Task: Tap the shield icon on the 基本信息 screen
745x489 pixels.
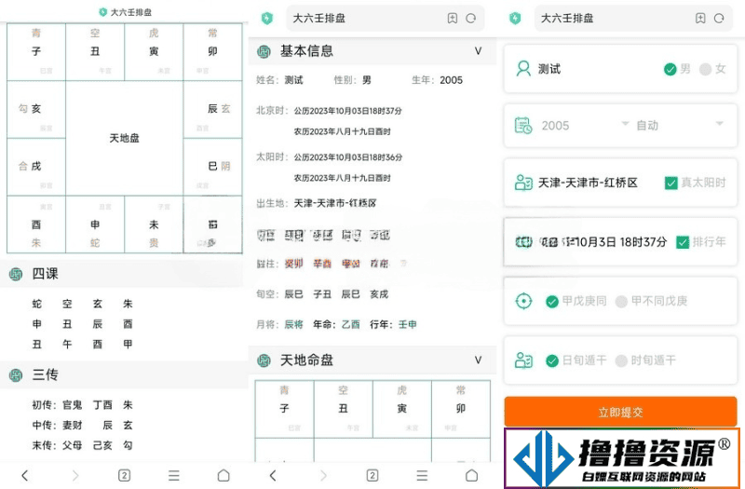Action: pyautogui.click(x=267, y=18)
